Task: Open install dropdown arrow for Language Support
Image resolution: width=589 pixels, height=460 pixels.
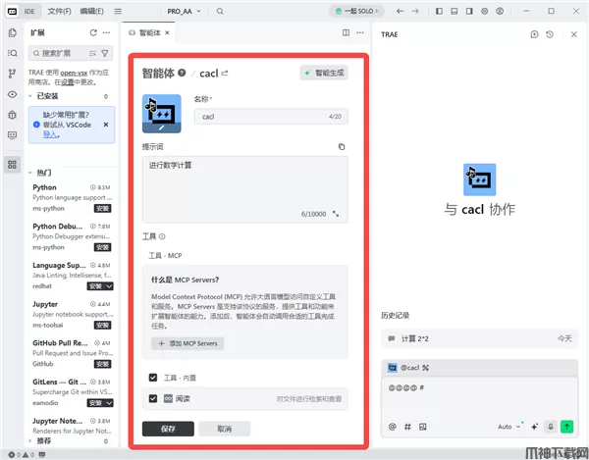Action: click(109, 286)
